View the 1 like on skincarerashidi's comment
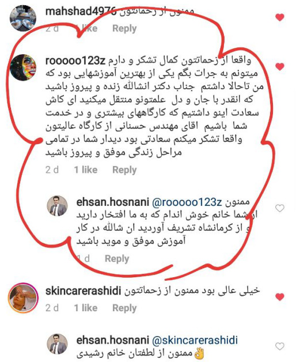296x362 pixels. click(86, 308)
